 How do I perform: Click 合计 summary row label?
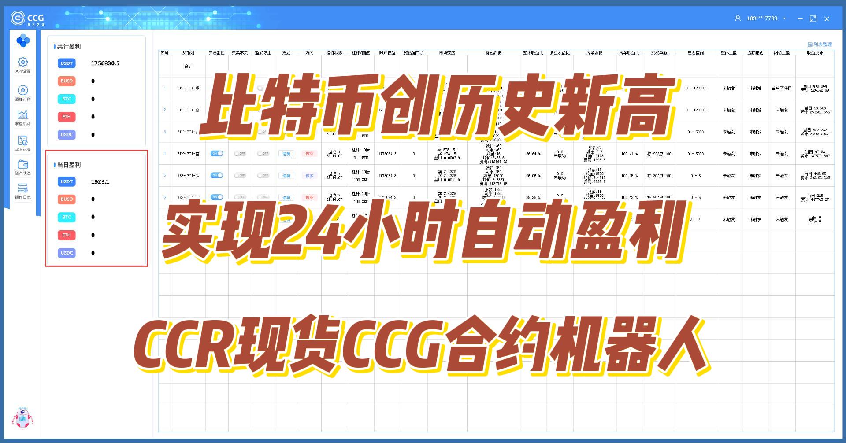[x=188, y=66]
